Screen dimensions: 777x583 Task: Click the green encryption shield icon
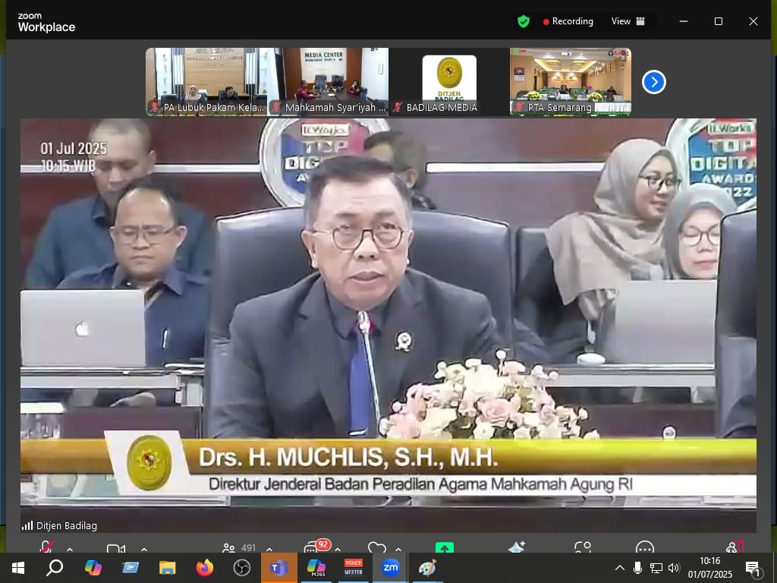(524, 21)
